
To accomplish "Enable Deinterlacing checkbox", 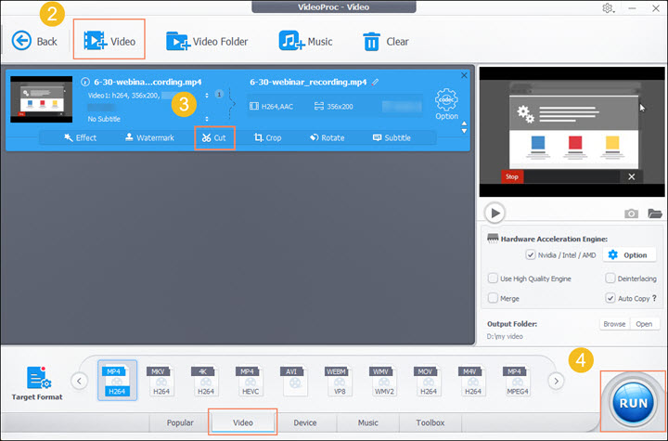I will tap(610, 279).
